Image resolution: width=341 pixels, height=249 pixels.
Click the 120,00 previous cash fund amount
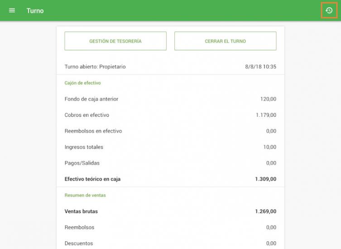(x=268, y=99)
